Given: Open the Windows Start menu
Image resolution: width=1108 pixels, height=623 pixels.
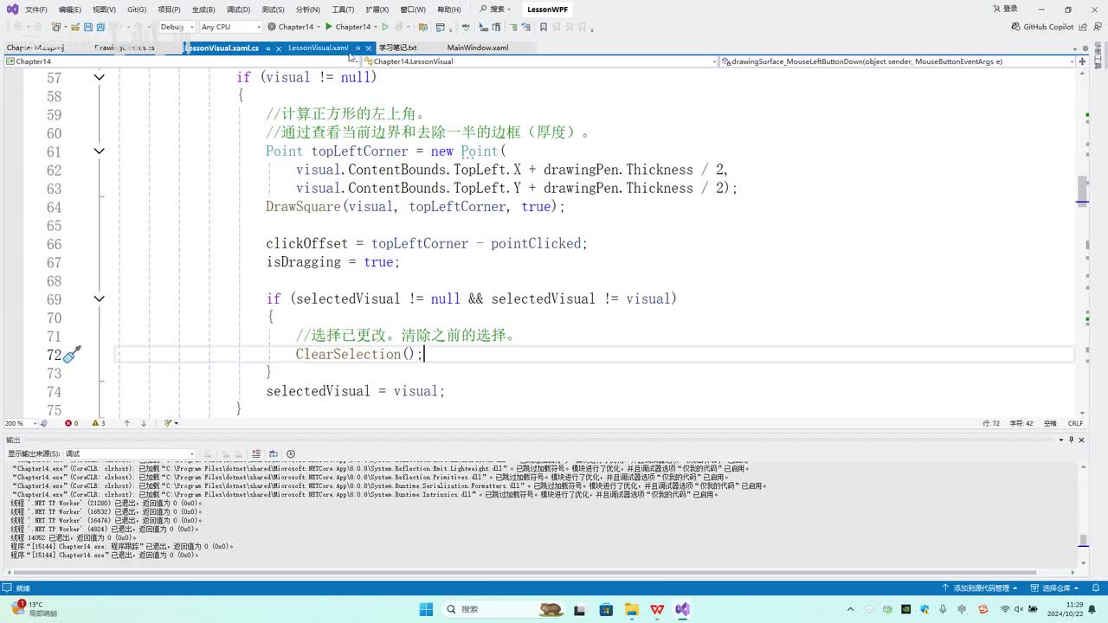Looking at the screenshot, I should (426, 609).
